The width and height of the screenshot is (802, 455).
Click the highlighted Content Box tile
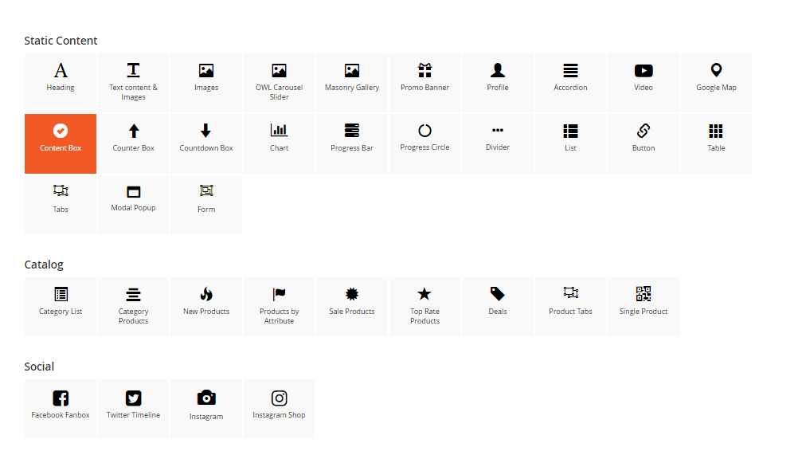61,143
